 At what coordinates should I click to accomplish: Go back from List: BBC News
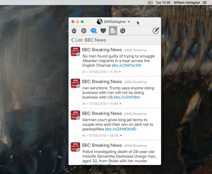[x=73, y=40]
